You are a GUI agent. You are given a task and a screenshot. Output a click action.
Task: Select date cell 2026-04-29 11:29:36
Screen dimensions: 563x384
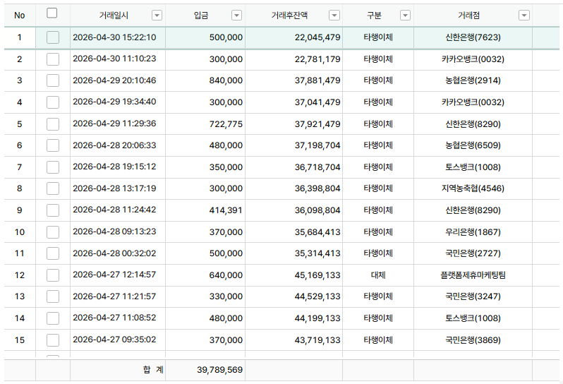click(114, 124)
